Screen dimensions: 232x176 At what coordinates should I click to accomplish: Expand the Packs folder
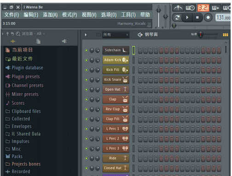(14, 156)
